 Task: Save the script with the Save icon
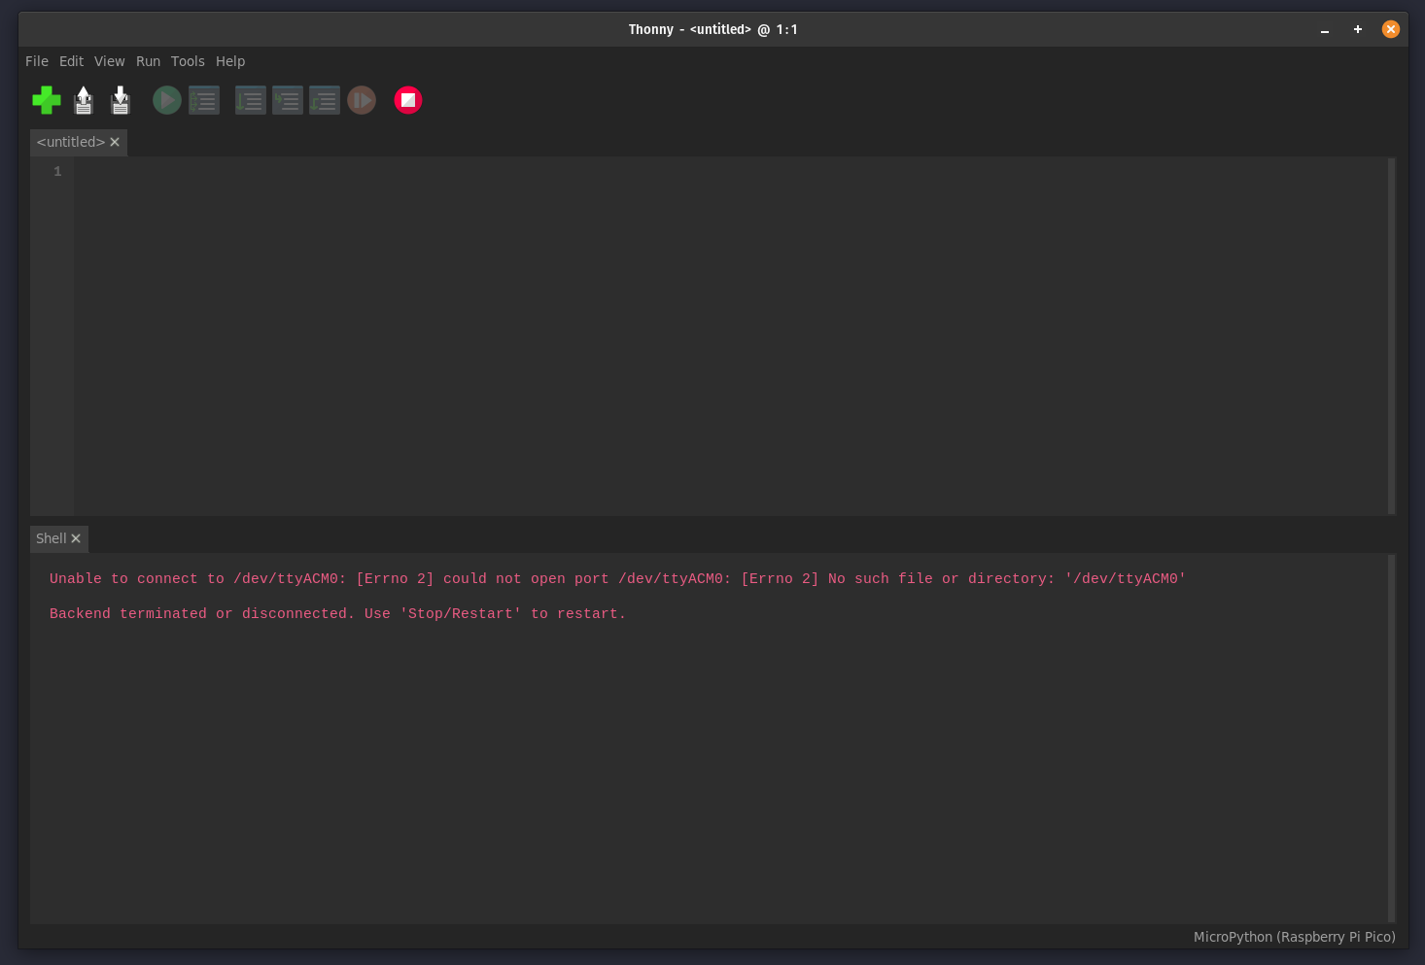click(x=121, y=100)
